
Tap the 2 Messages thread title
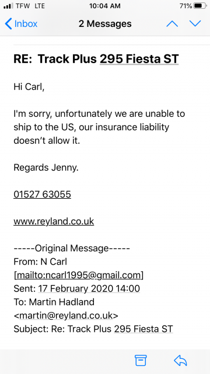point(105,24)
